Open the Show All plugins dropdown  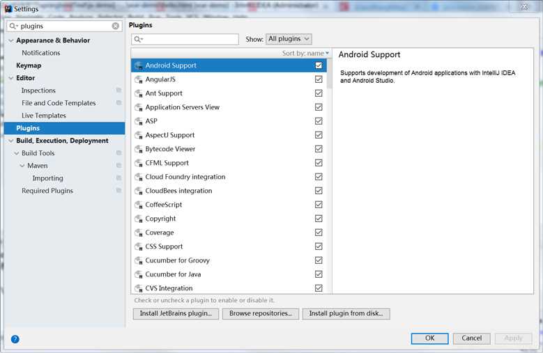point(289,39)
